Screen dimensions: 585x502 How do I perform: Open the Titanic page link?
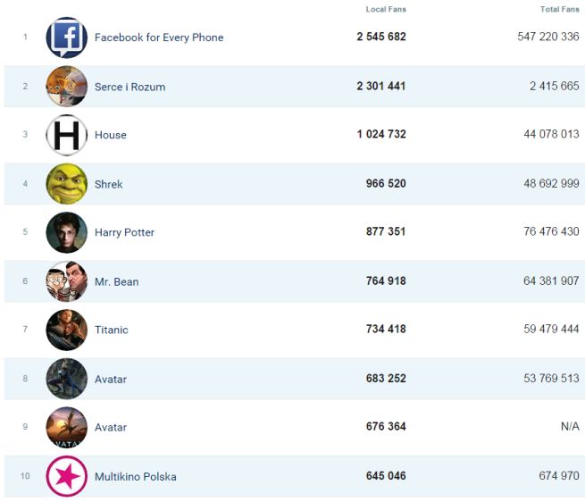coord(112,330)
